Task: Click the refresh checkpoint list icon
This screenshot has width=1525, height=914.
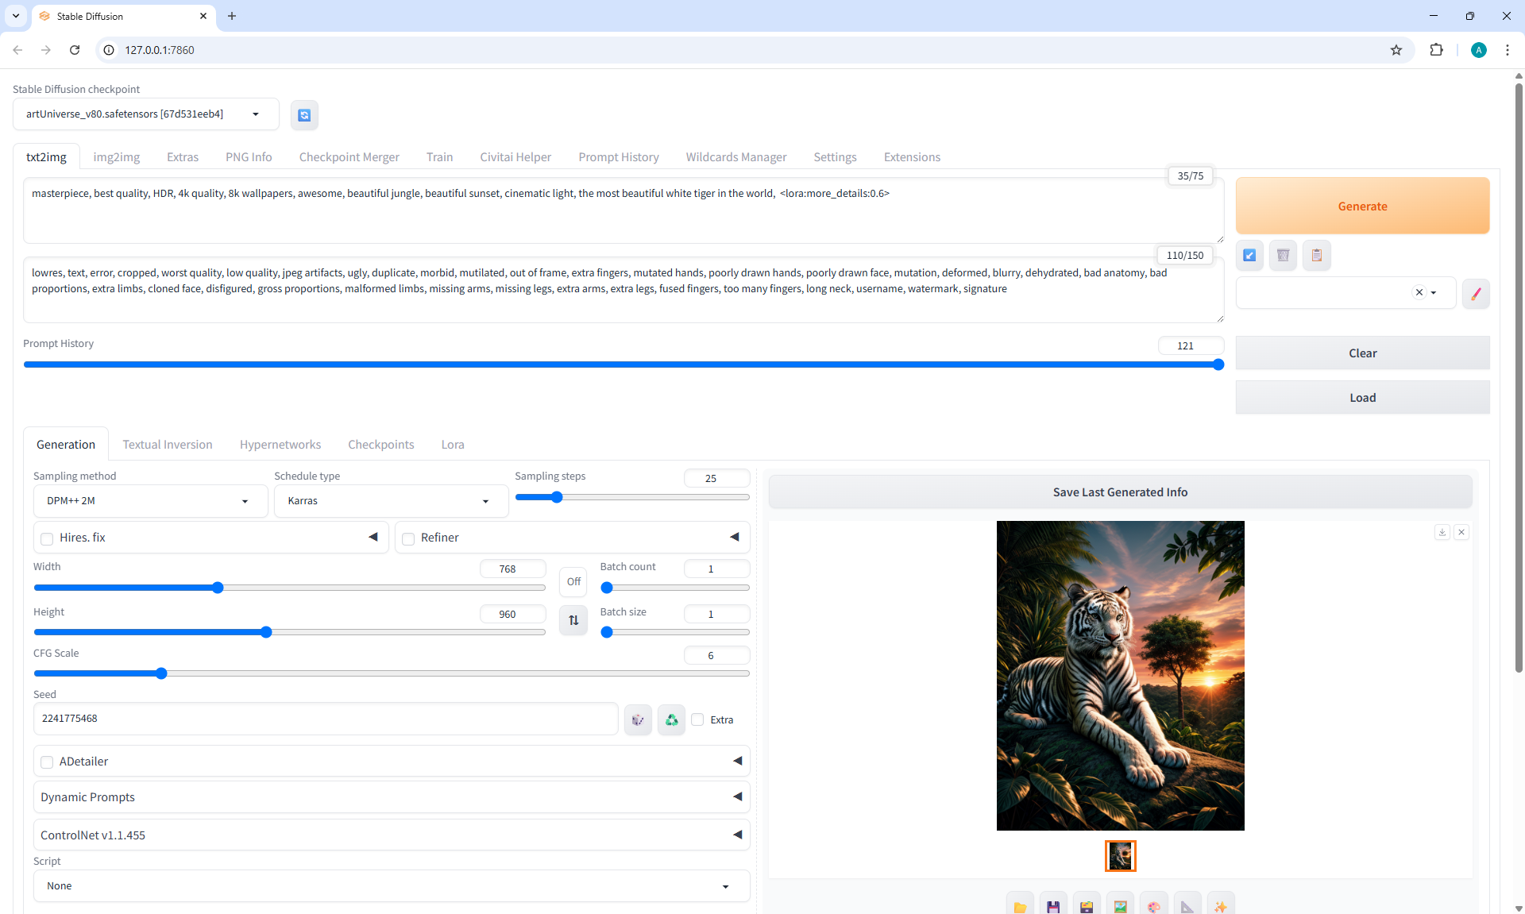Action: coord(304,115)
